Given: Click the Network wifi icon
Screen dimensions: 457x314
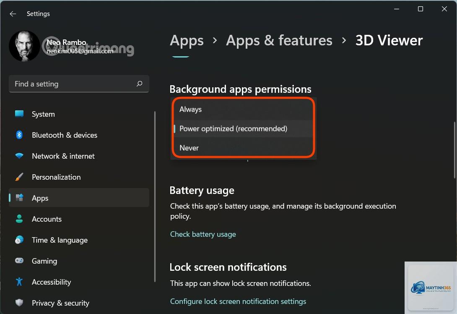Looking at the screenshot, I should [19, 156].
